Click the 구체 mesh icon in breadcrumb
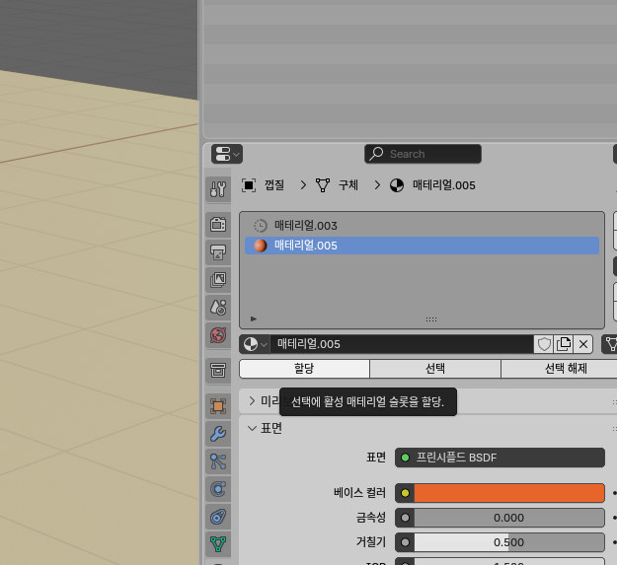Image resolution: width=617 pixels, height=565 pixels. (x=323, y=185)
